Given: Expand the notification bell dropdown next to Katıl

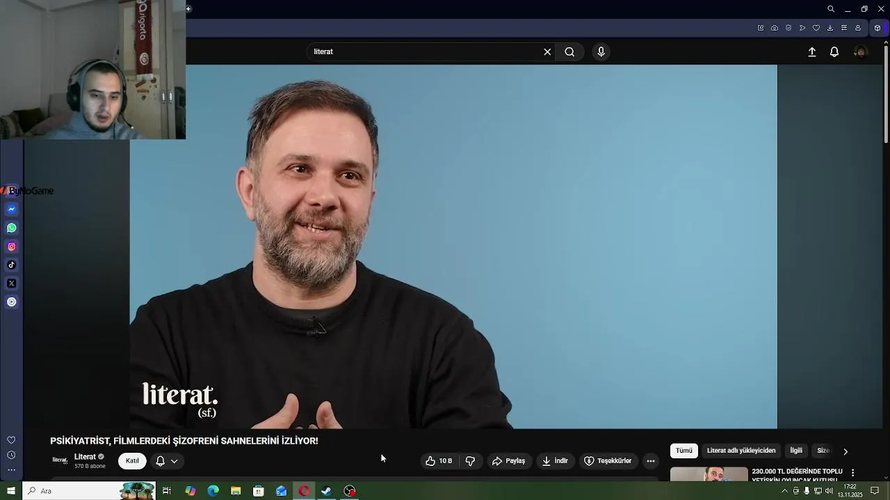Looking at the screenshot, I should 167,461.
